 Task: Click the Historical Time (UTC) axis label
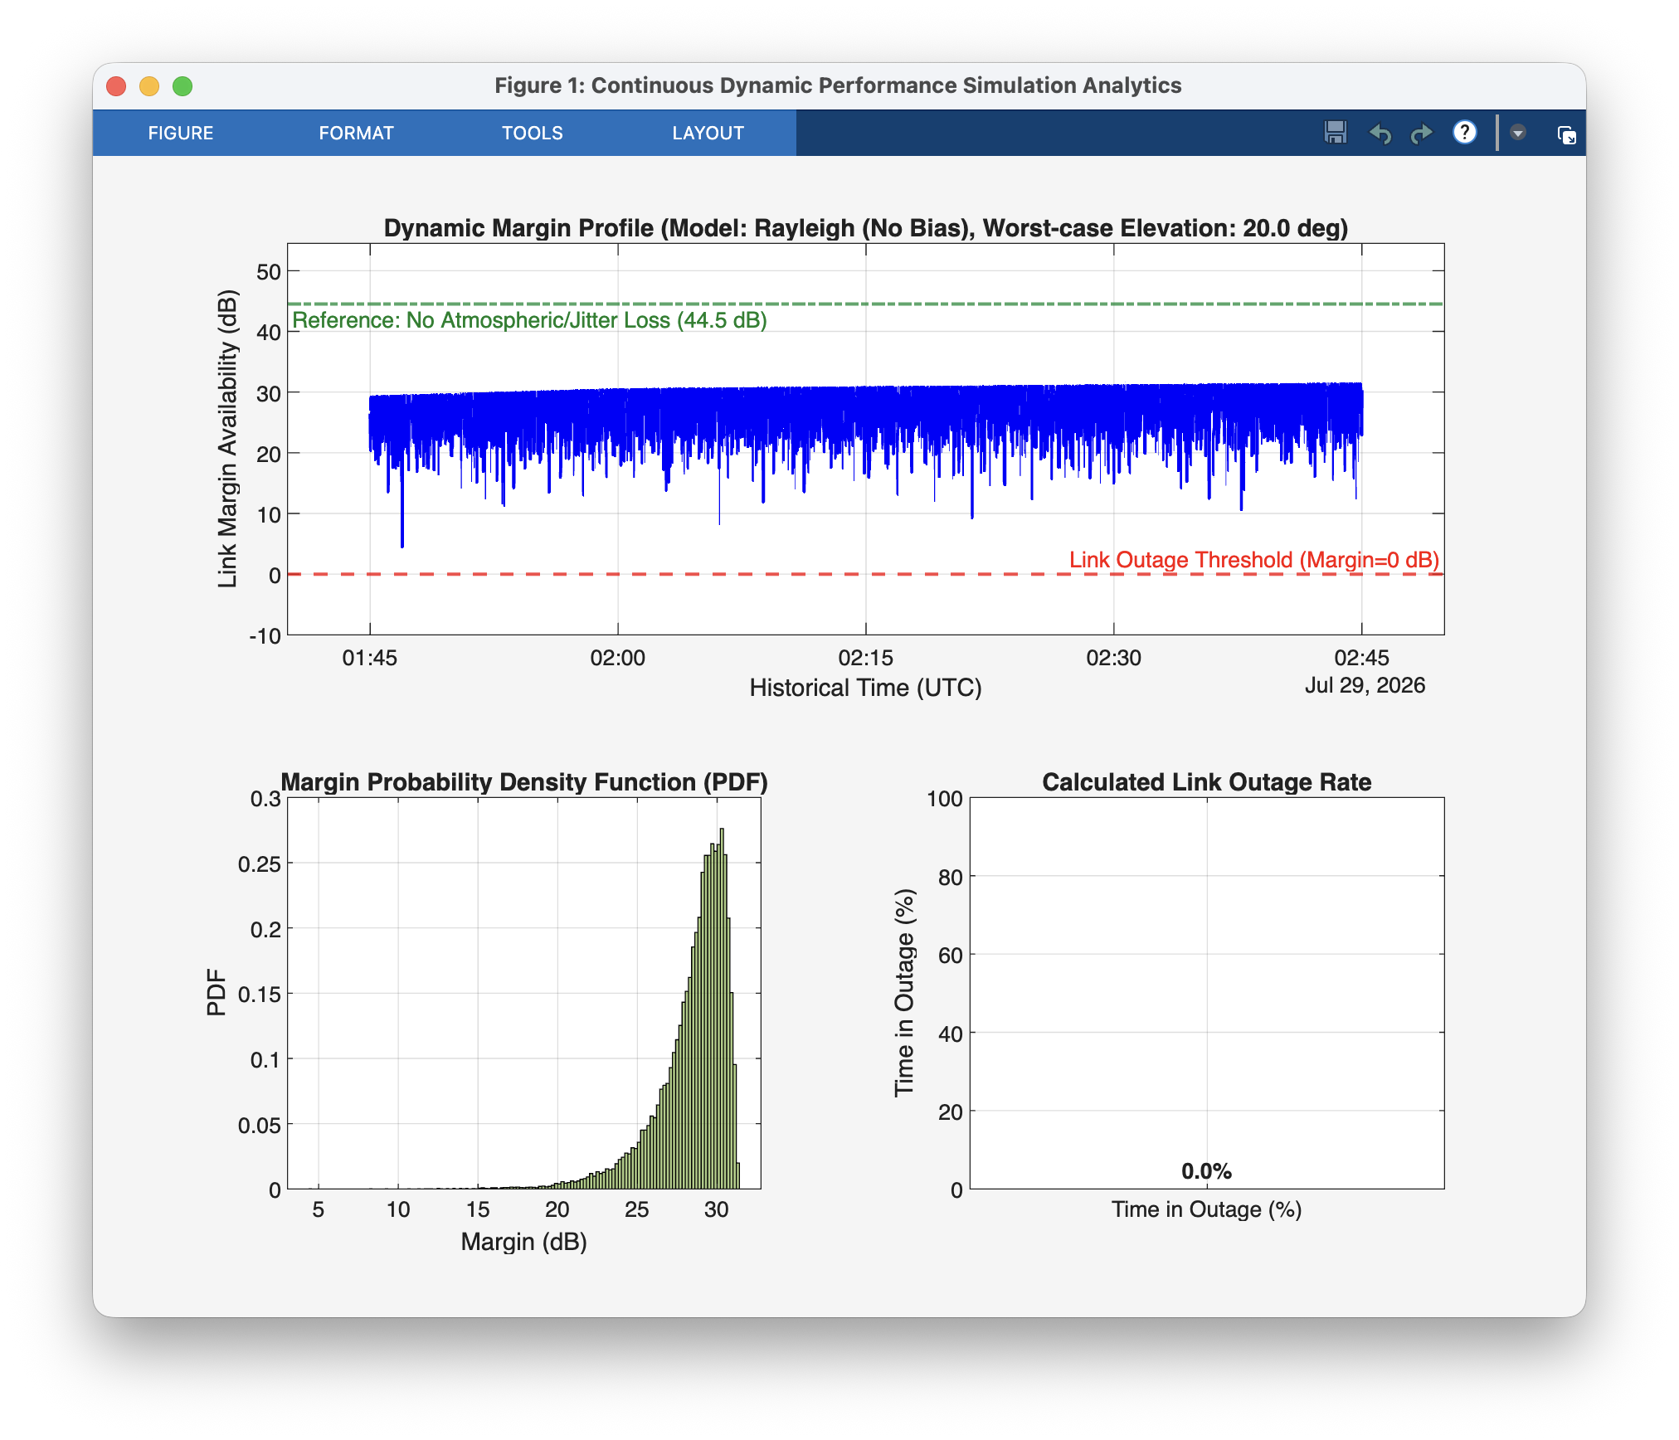click(x=865, y=688)
